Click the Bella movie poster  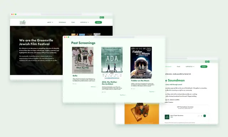[x=83, y=60]
